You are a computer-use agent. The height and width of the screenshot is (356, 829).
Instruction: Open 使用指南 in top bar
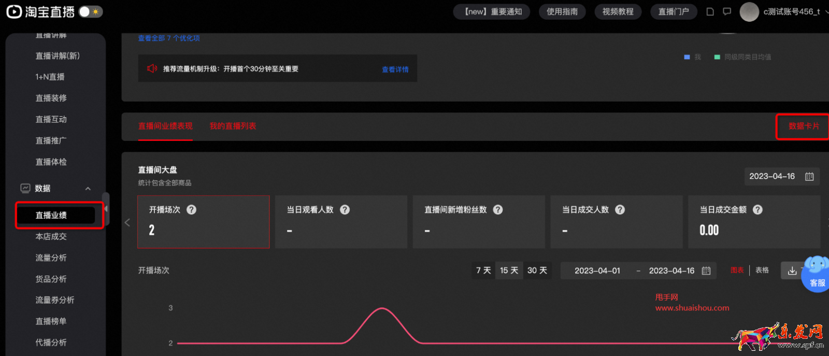562,11
